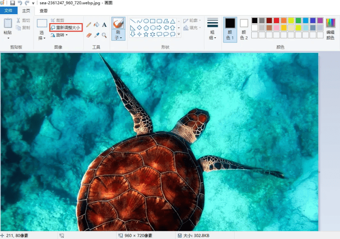Activate the Color picker eyedropper tool
Screen dimensions: 340x239
[96, 35]
